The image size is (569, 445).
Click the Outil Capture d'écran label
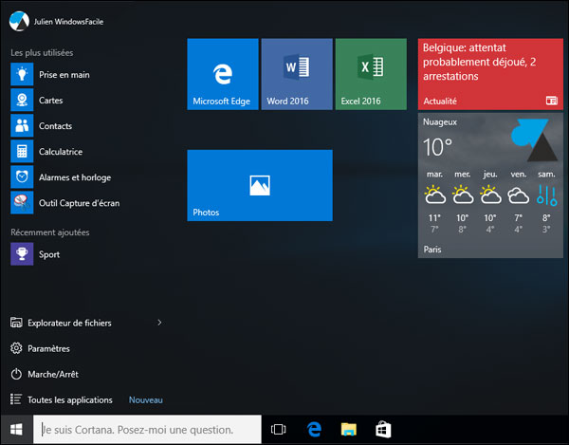(79, 203)
